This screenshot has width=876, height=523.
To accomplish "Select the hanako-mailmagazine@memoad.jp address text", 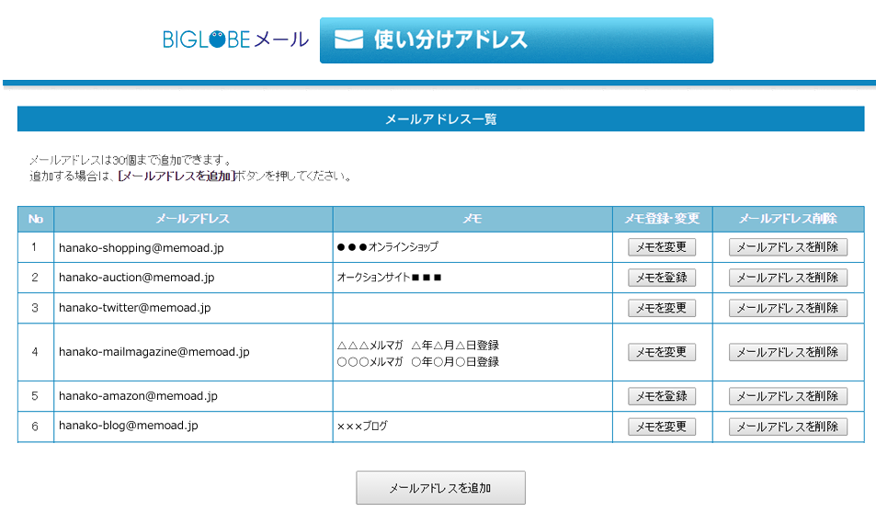I will coord(154,351).
